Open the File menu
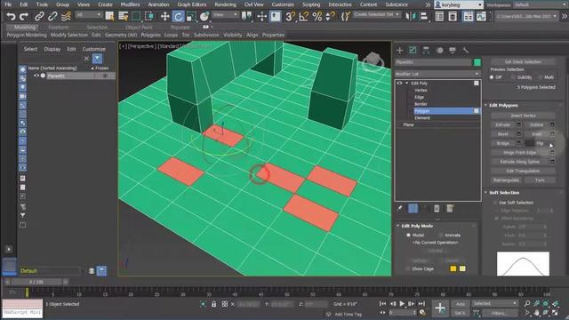The width and height of the screenshot is (569, 320). coord(8,4)
